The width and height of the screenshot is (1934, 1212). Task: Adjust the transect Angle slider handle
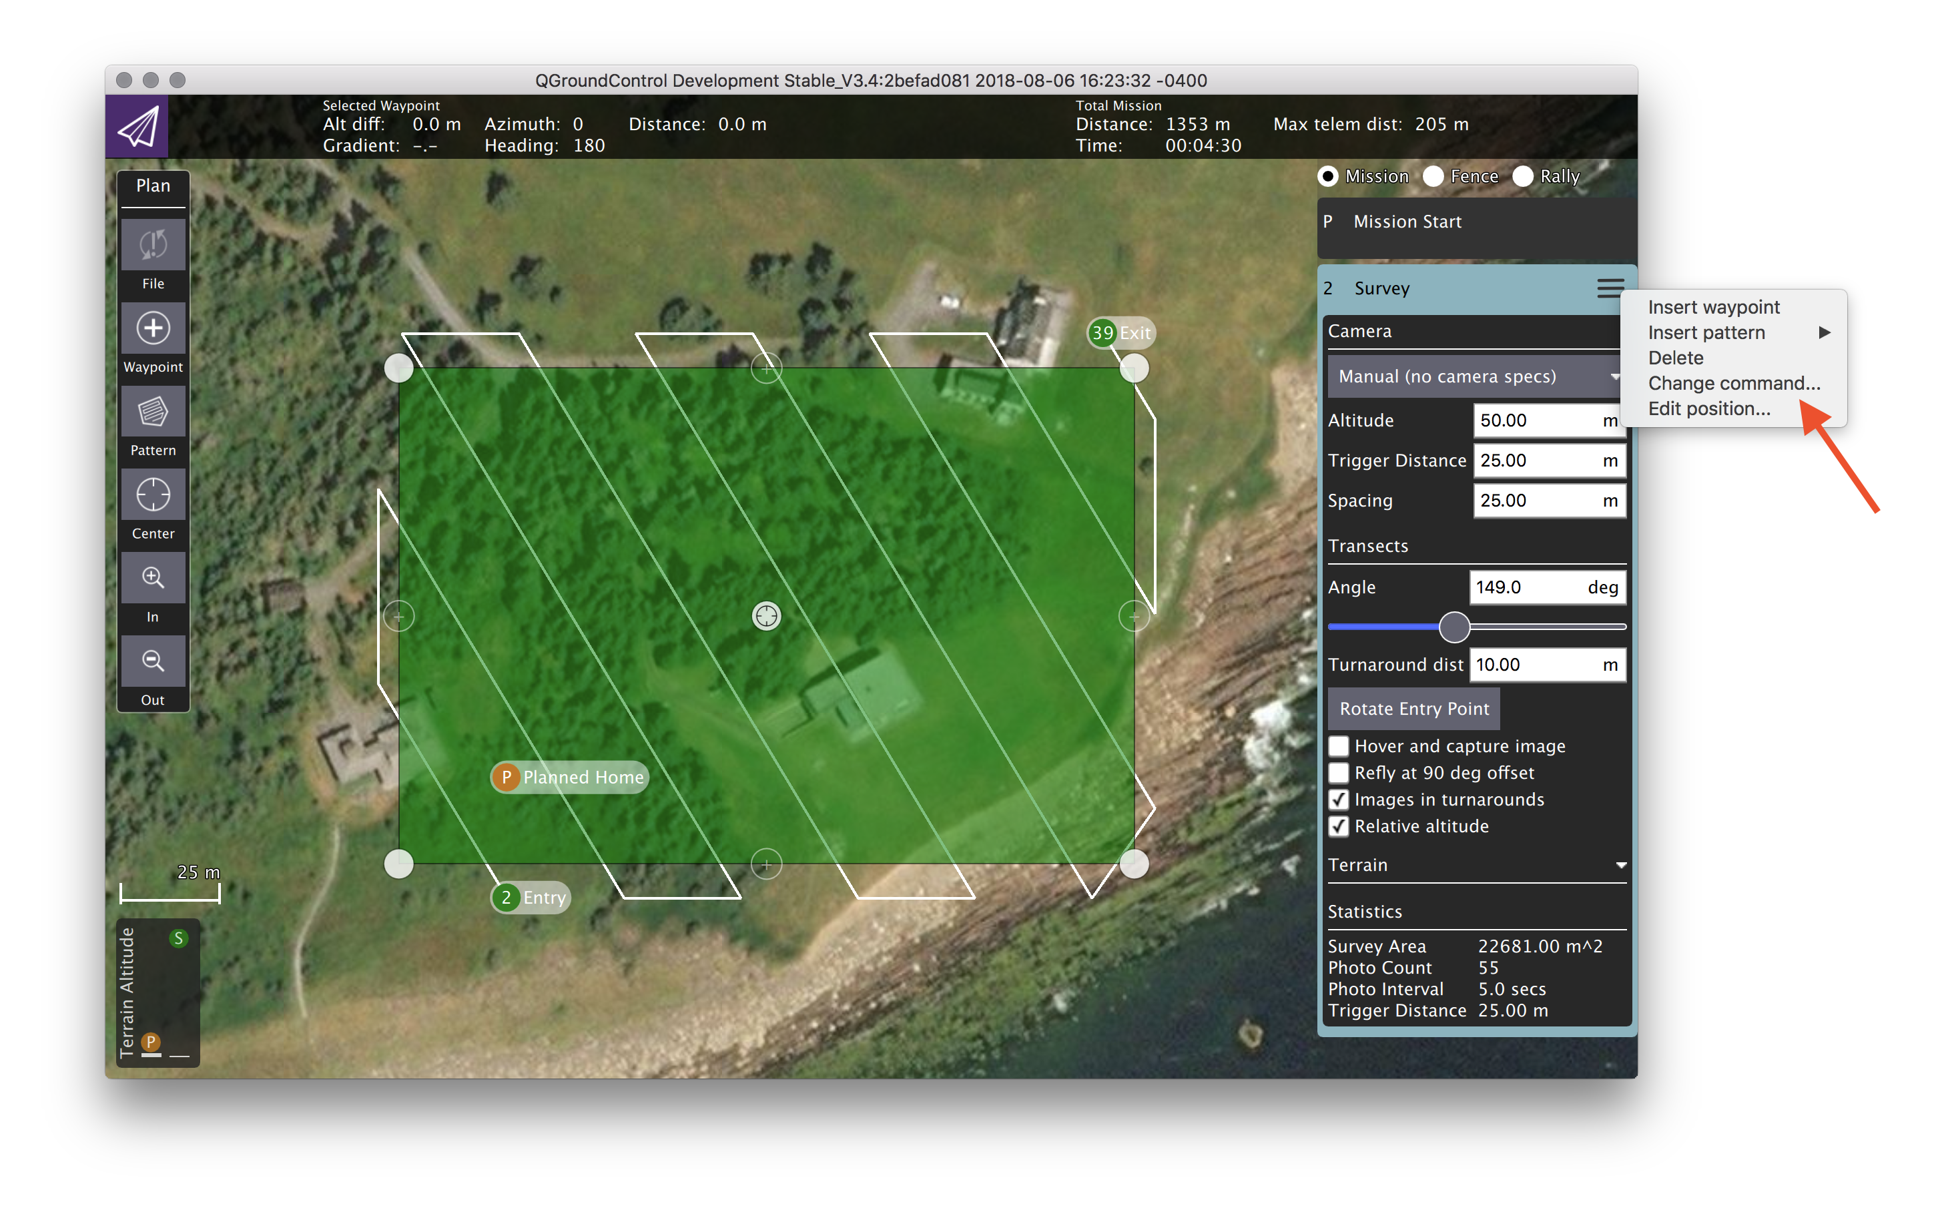pyautogui.click(x=1454, y=626)
